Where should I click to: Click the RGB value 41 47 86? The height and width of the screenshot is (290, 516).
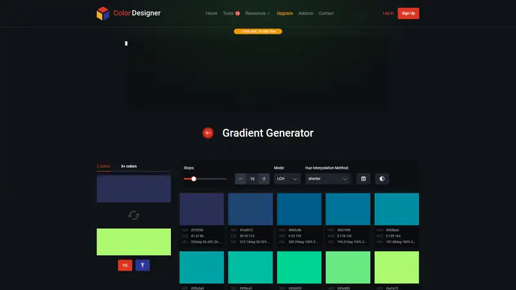[197, 236]
